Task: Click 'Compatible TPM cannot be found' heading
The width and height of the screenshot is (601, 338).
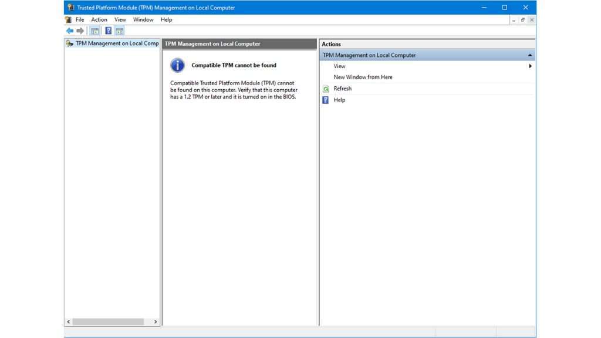Action: pos(234,66)
